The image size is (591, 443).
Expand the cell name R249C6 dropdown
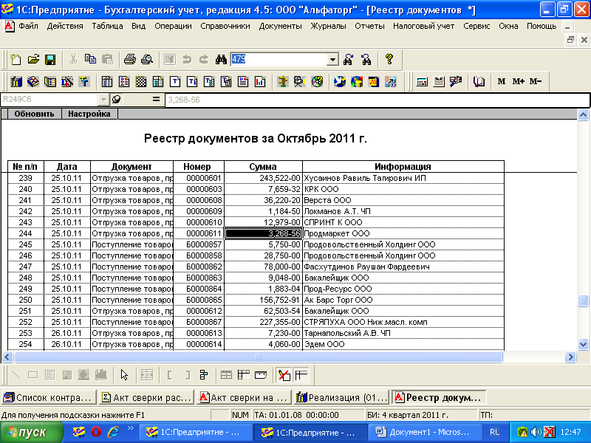[103, 100]
